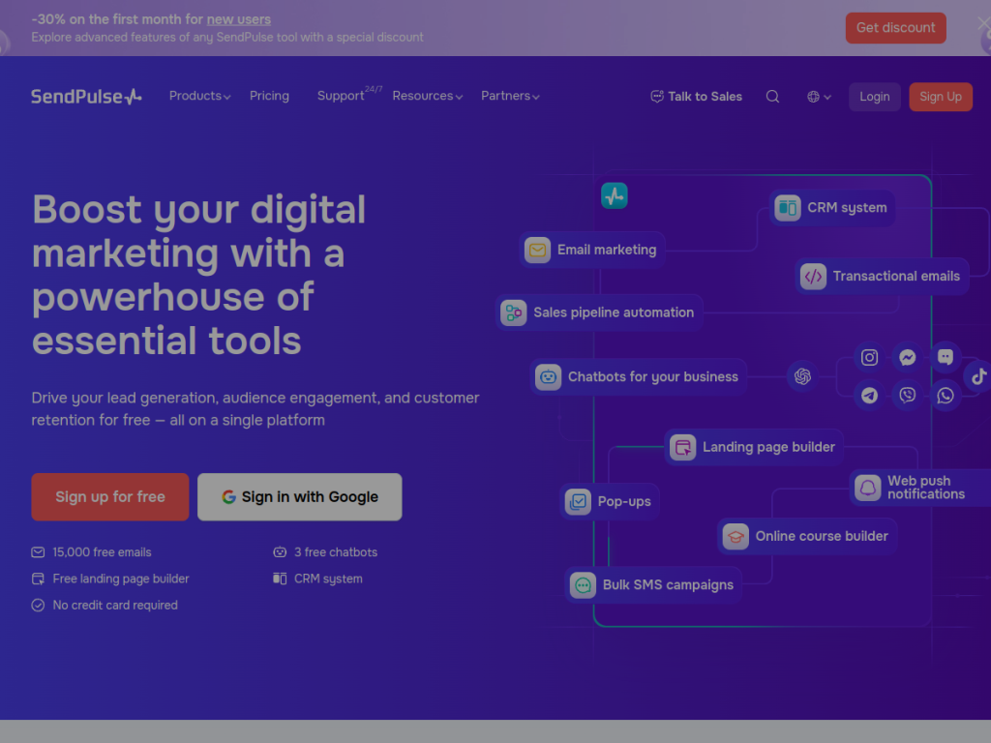
Task: Click Talk to Sales
Action: click(x=697, y=97)
